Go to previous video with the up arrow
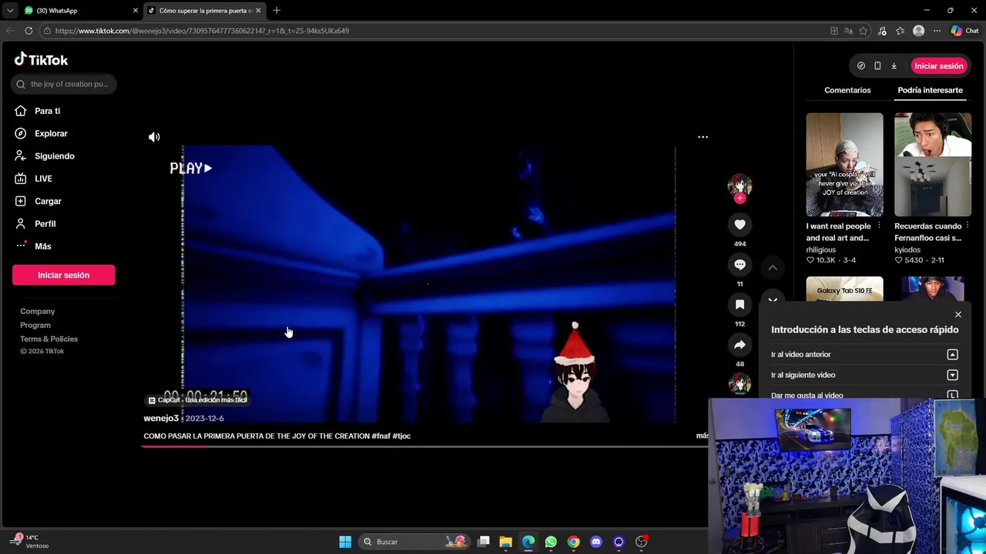This screenshot has width=986, height=554. point(772,267)
